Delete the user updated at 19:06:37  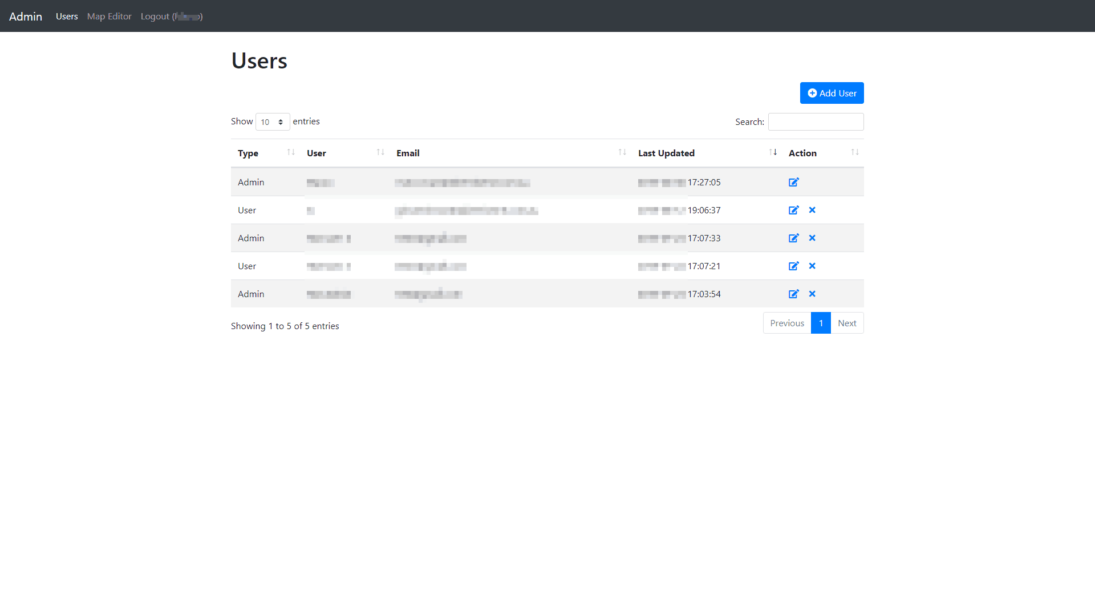812,210
